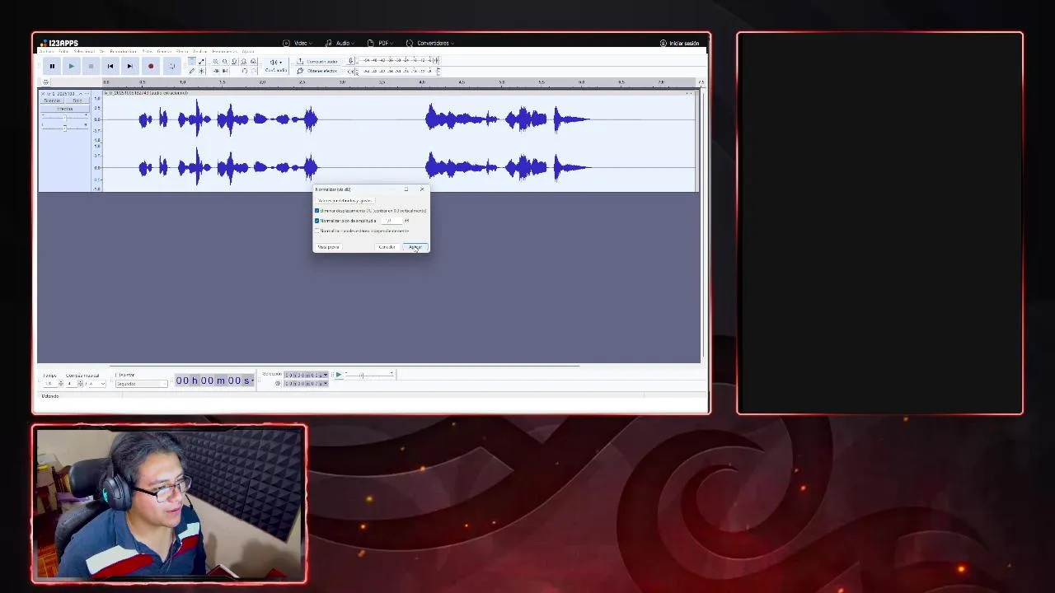The width and height of the screenshot is (1055, 593).
Task: Open the time signature denominator dropdown
Action: coord(96,384)
